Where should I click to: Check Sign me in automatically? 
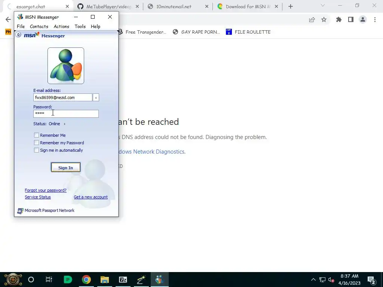(x=36, y=150)
